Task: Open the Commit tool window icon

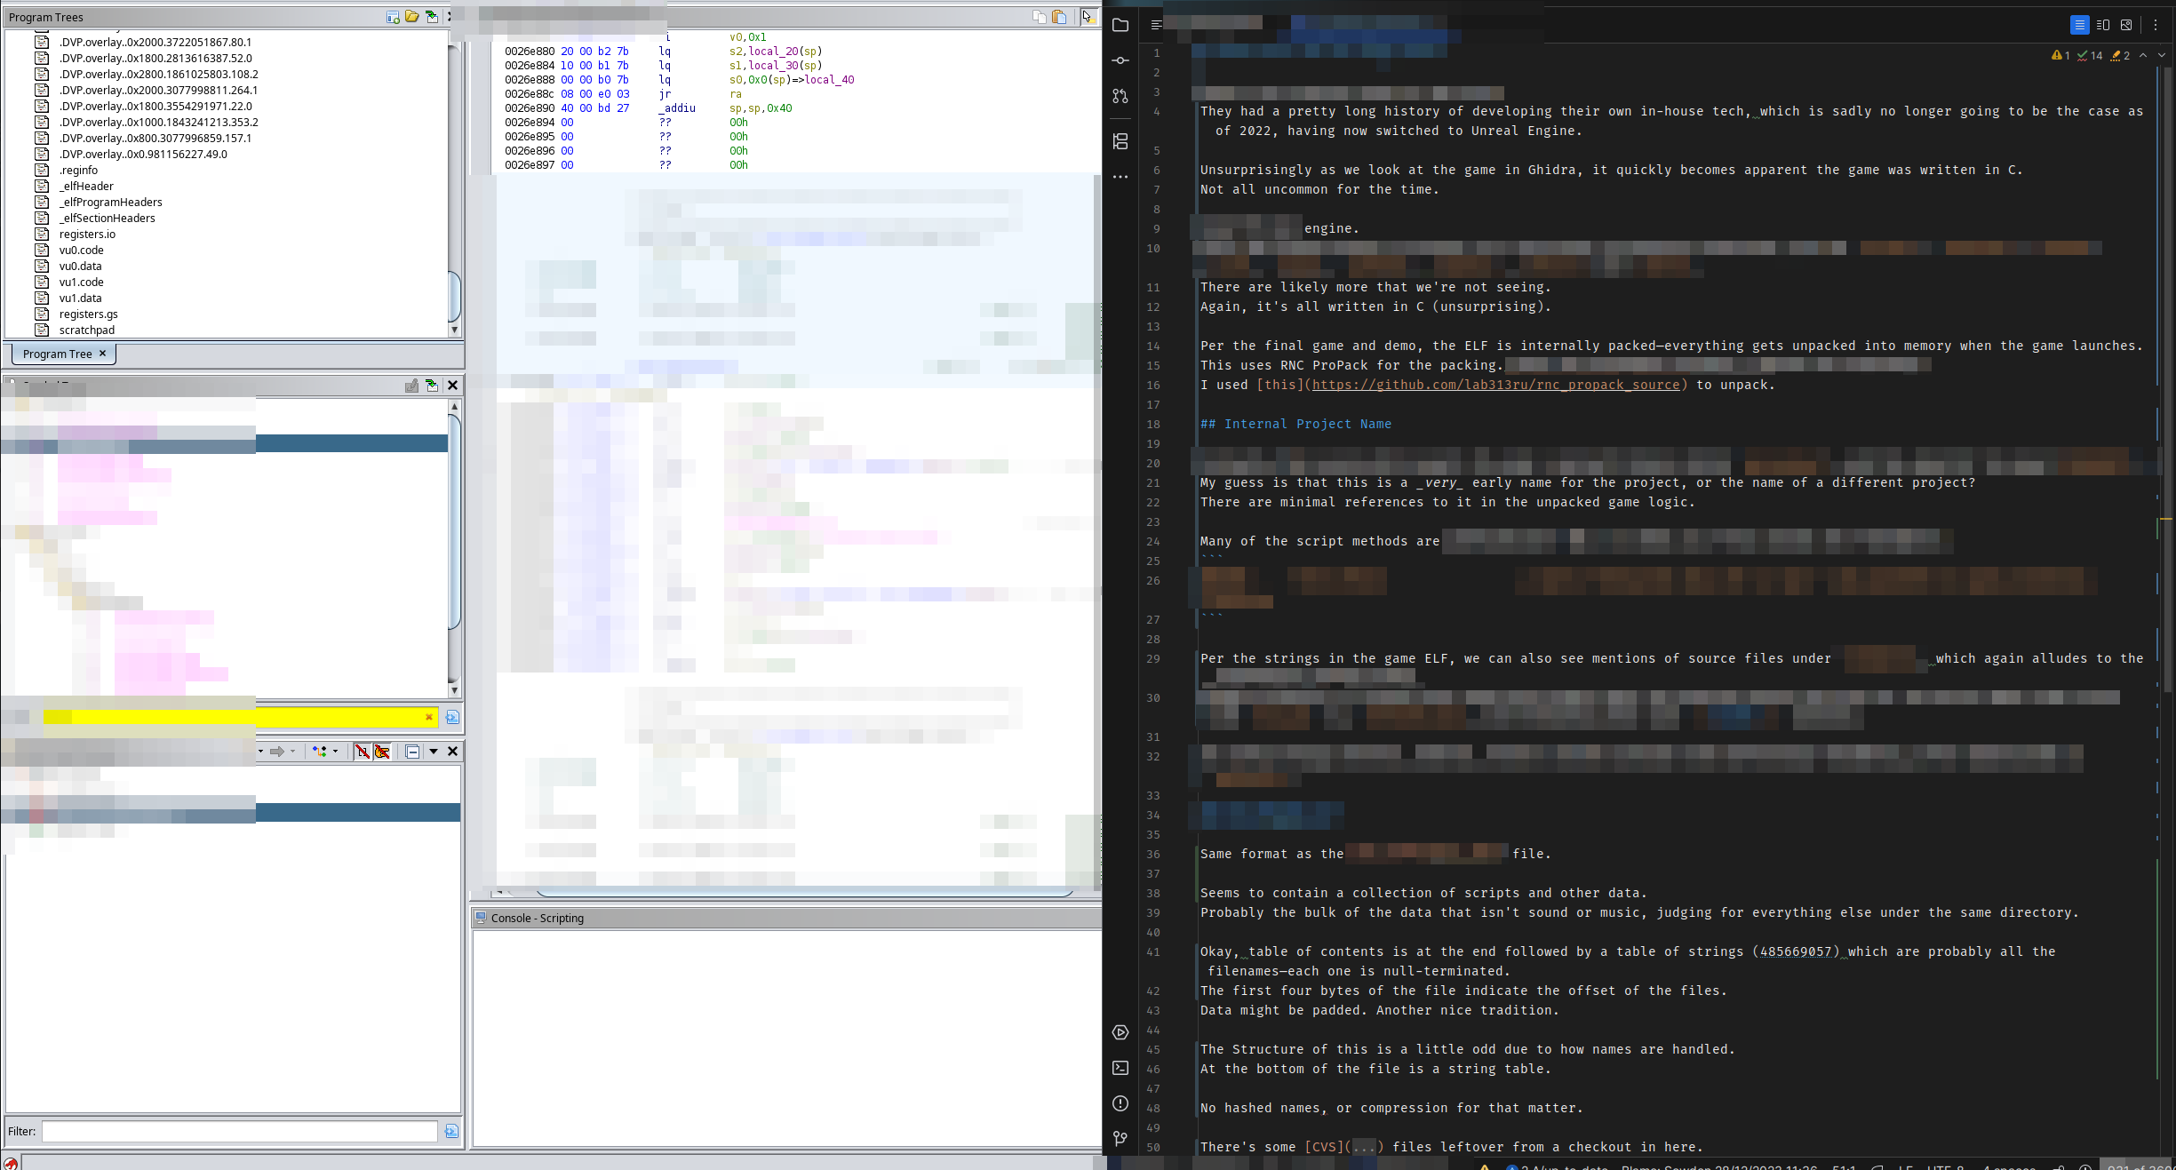Action: [x=1120, y=60]
